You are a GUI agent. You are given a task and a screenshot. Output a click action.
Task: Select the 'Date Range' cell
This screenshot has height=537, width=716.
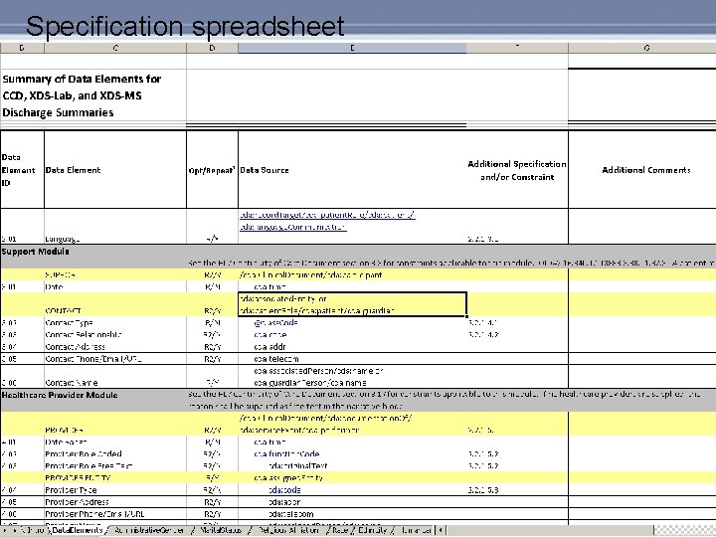[115, 442]
